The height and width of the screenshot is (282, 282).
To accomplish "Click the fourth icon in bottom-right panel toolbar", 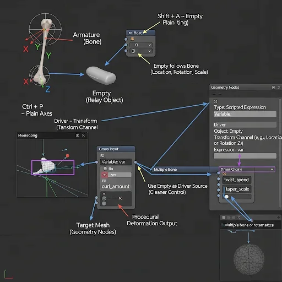I will click(x=238, y=218).
